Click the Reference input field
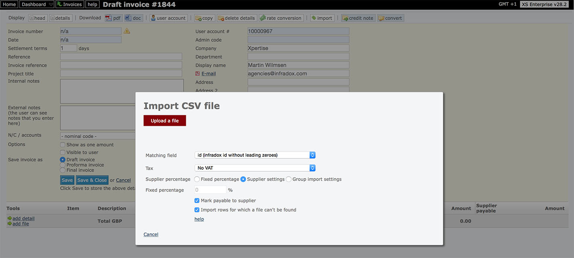574x258 pixels. 121,56
